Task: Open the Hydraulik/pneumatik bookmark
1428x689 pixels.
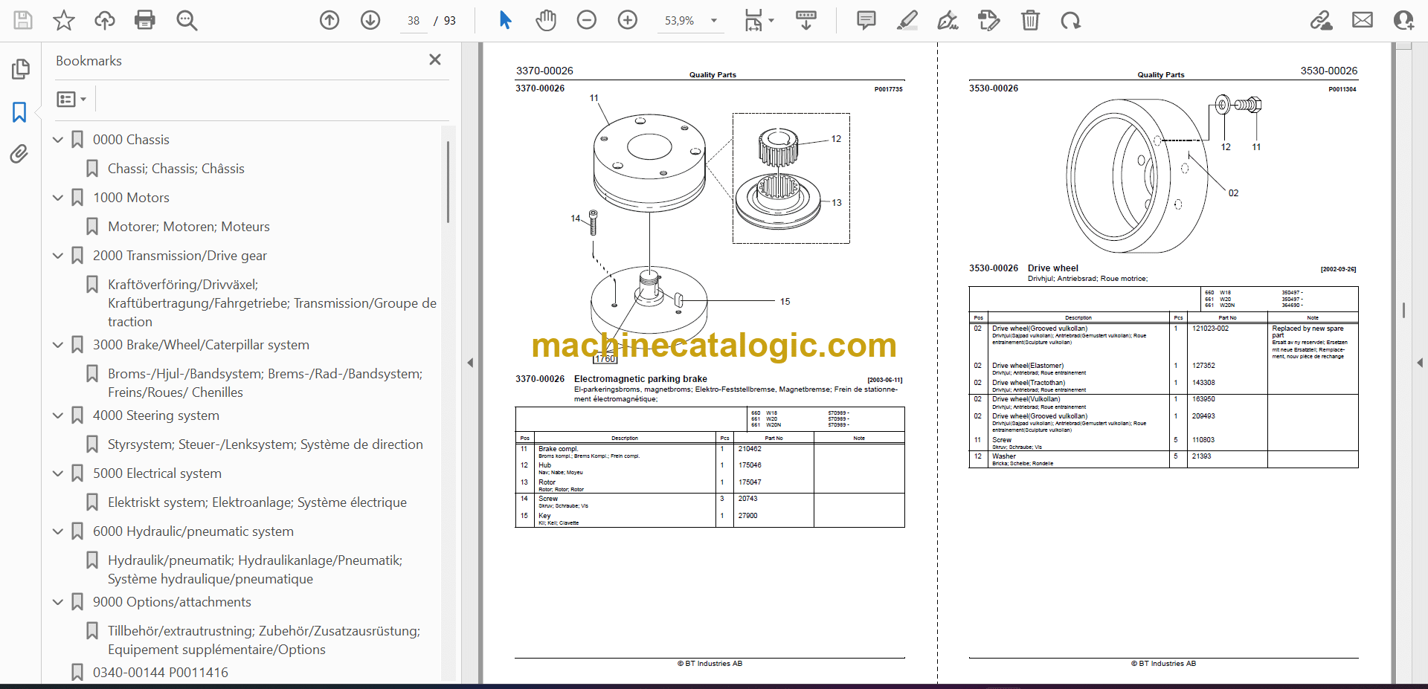Action: [255, 569]
